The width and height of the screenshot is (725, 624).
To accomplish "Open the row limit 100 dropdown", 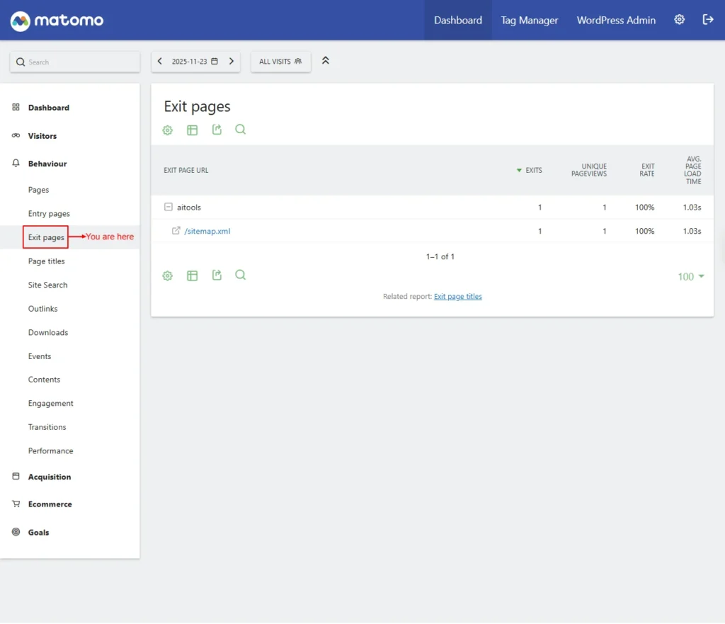I will [690, 277].
